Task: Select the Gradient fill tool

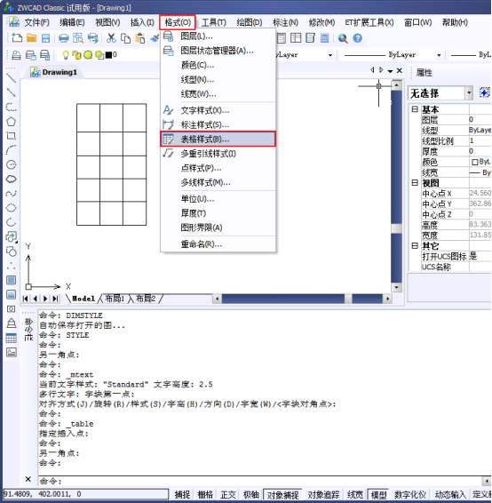Action: click(11, 294)
